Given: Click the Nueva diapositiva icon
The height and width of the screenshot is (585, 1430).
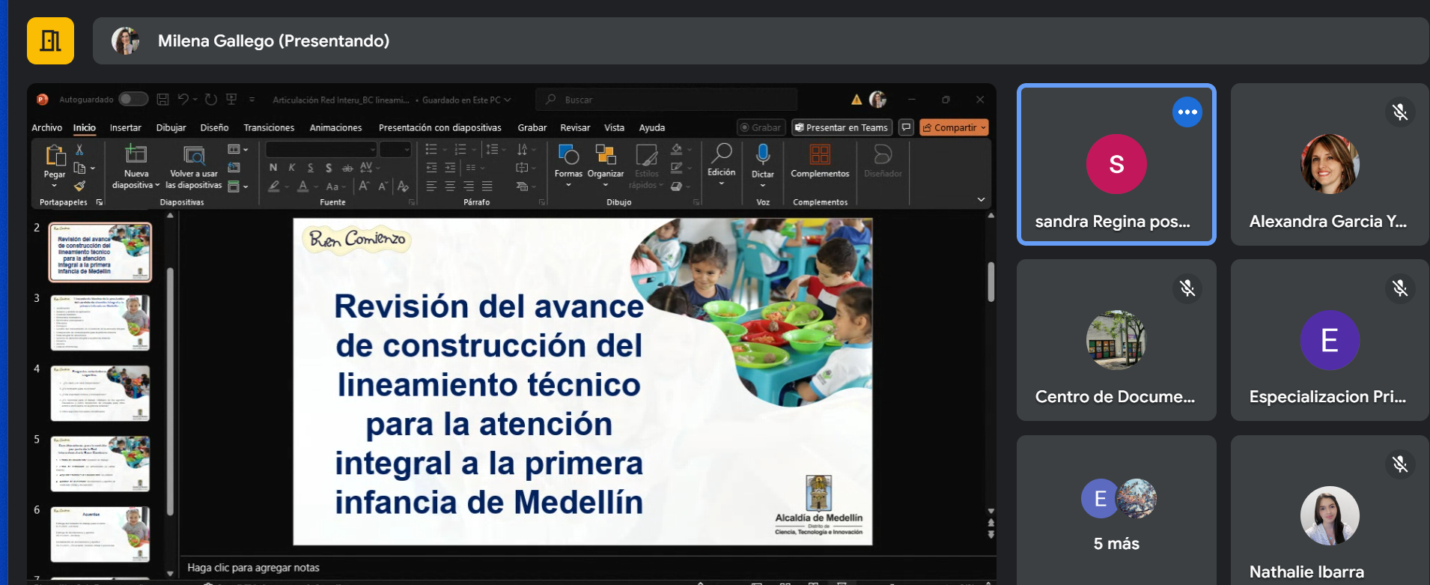Looking at the screenshot, I should coord(136,155).
